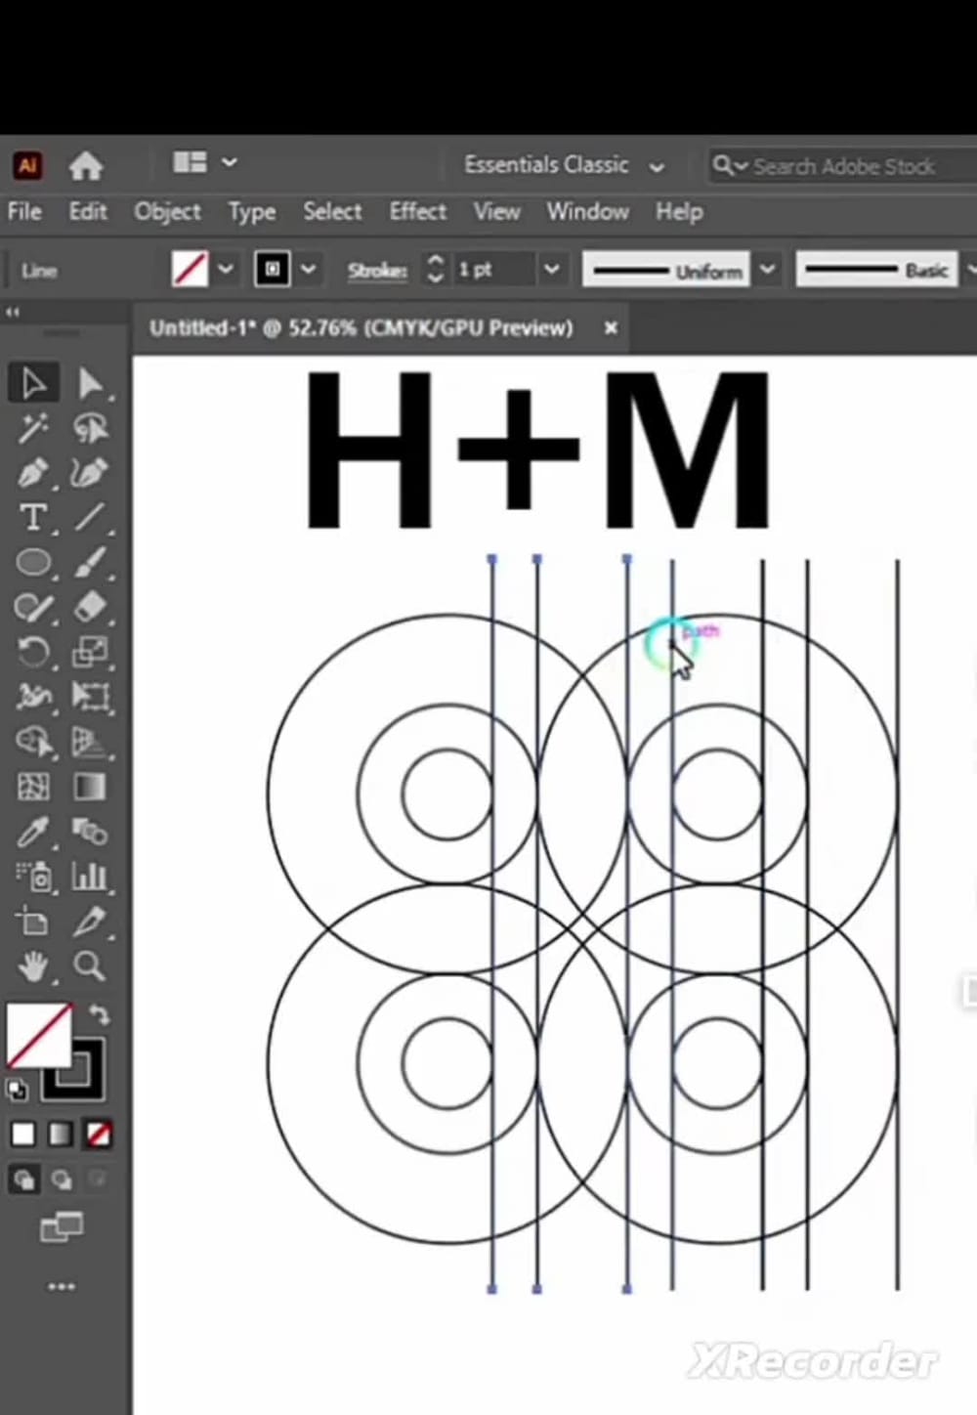Open the Object menu
Screen dimensions: 977x1415
click(167, 212)
